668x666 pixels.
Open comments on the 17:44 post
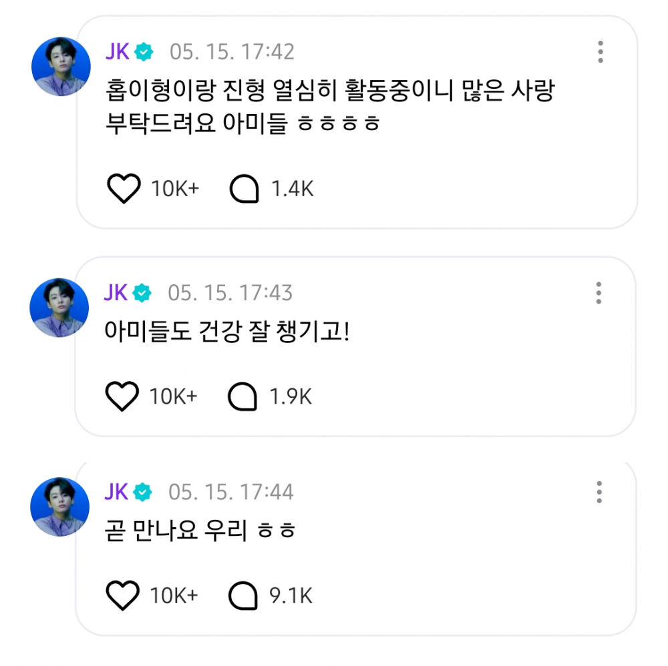[243, 595]
